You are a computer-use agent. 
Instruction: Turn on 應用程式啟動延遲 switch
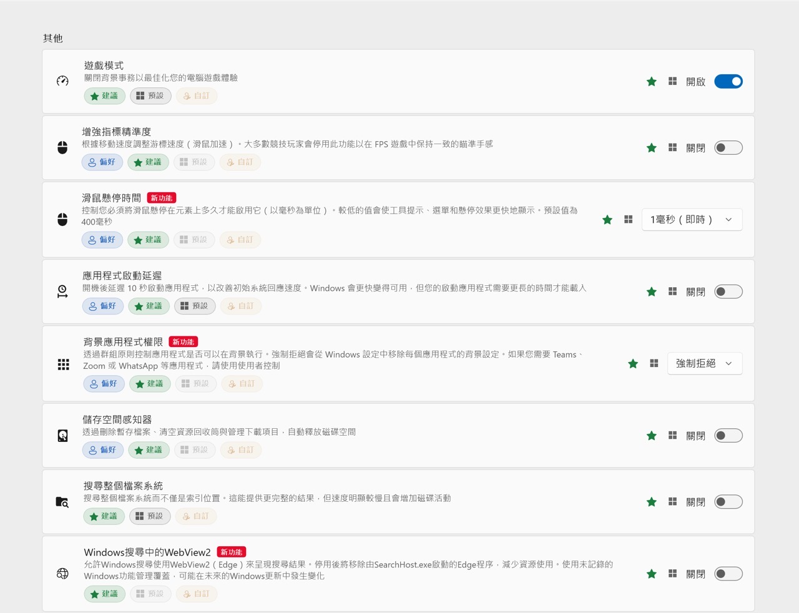[x=728, y=292]
